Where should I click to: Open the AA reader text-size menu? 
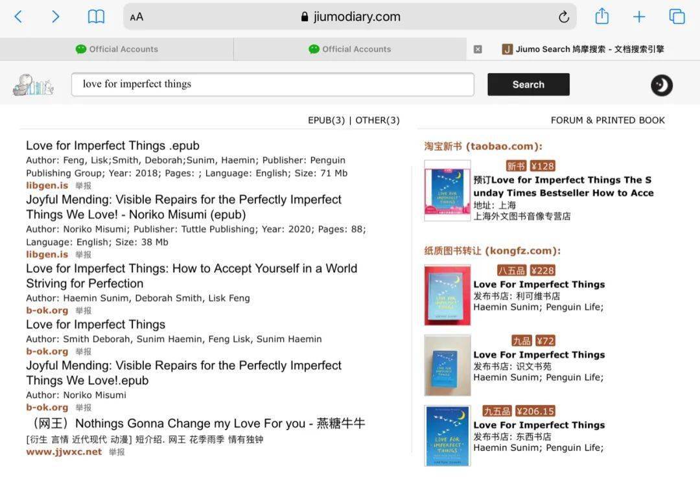coord(137,17)
